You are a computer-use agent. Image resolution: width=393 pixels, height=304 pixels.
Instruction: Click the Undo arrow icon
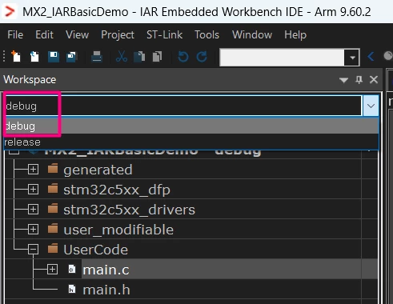tap(183, 57)
